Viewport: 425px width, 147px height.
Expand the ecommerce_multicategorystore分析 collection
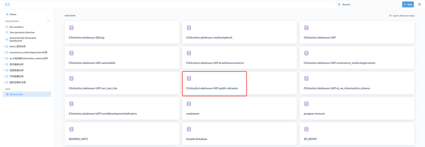click(x=4, y=53)
